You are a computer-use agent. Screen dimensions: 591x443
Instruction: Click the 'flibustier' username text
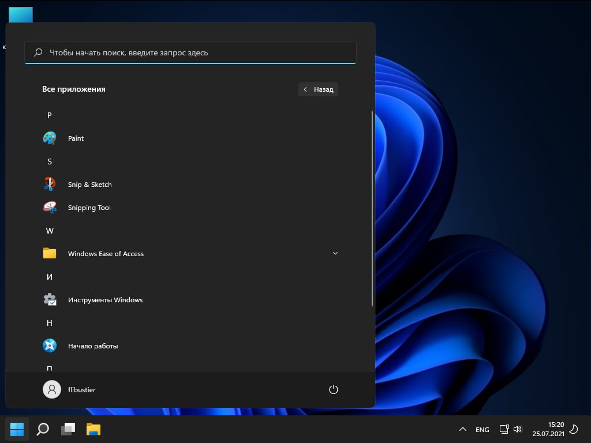[x=81, y=389]
